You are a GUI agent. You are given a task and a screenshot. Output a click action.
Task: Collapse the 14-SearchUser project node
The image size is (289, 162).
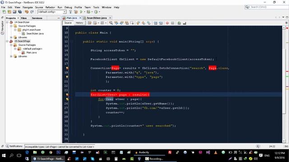pos(7,22)
